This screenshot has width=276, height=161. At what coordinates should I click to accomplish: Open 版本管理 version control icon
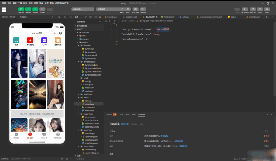245,9
